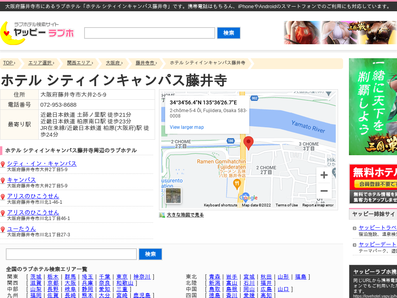Click arrow icon beside ヤッピーデート
Viewport: 397px width, 298px height.
pyautogui.click(x=354, y=245)
